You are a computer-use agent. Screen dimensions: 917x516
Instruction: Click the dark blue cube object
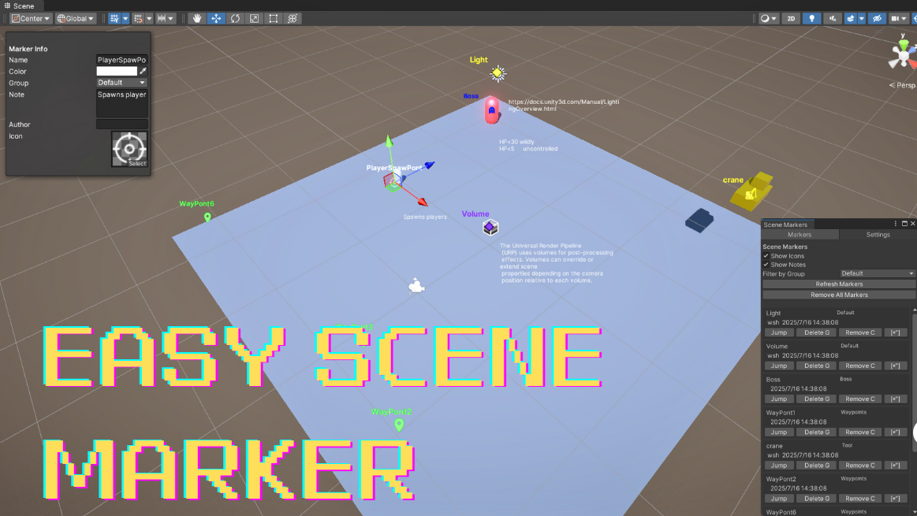click(x=699, y=221)
